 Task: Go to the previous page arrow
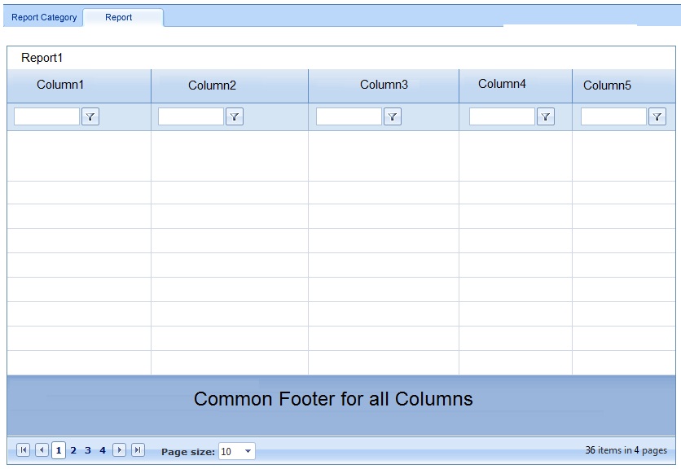tap(42, 450)
